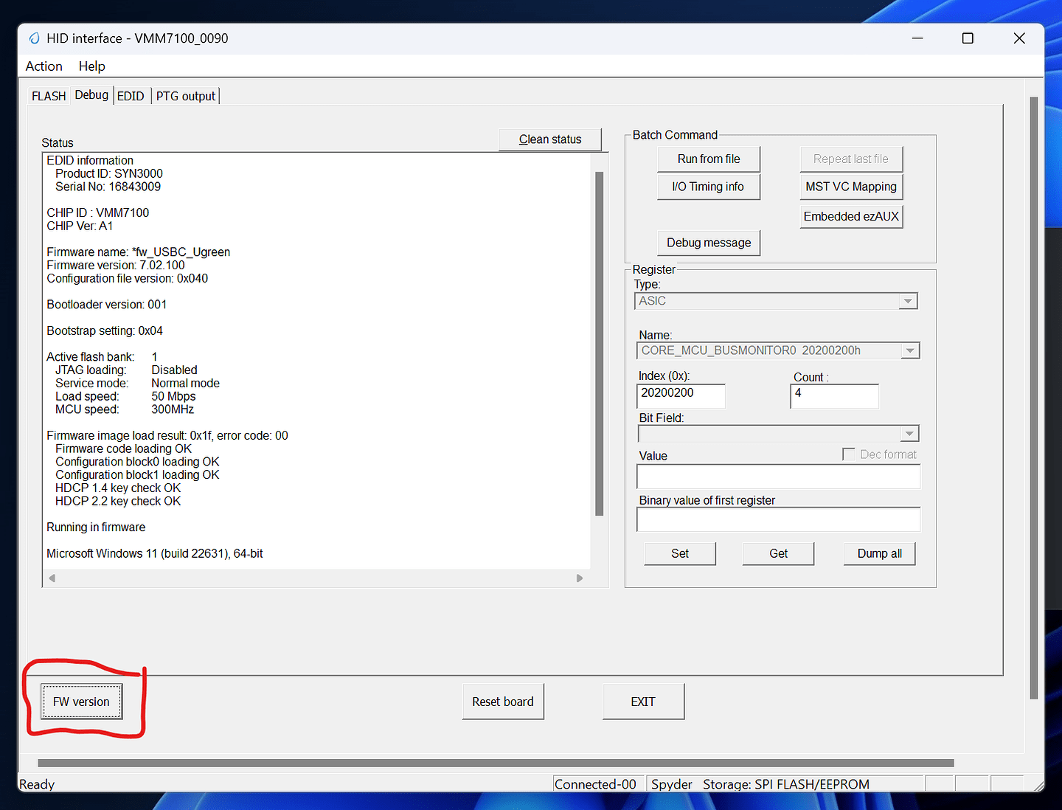Click the Debug message button
The image size is (1062, 810).
709,243
